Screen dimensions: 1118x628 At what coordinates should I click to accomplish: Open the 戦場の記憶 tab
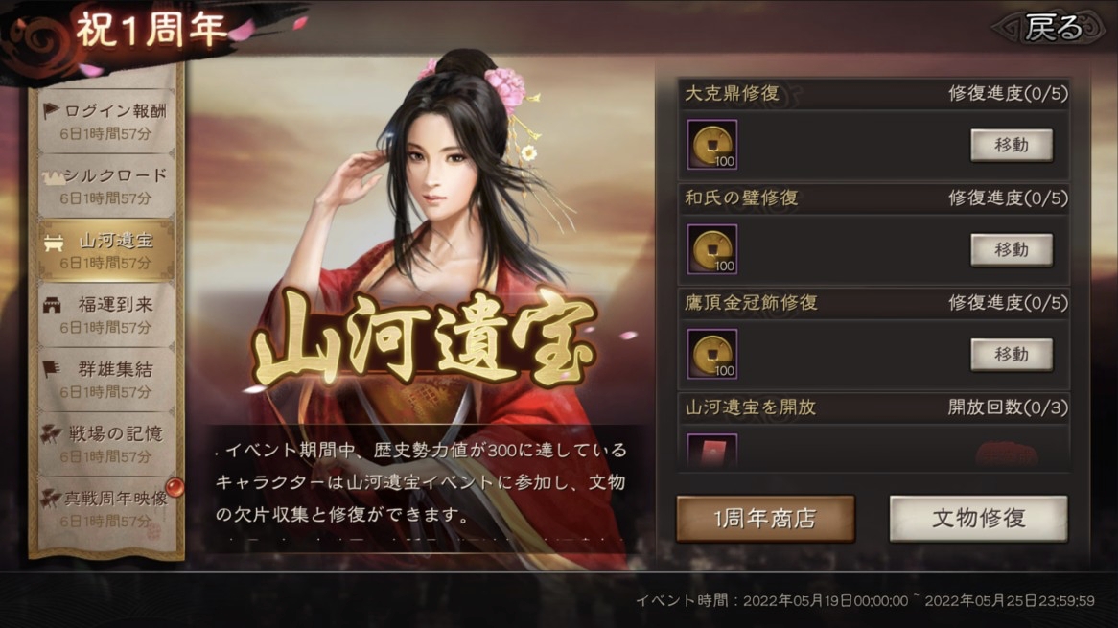point(107,444)
